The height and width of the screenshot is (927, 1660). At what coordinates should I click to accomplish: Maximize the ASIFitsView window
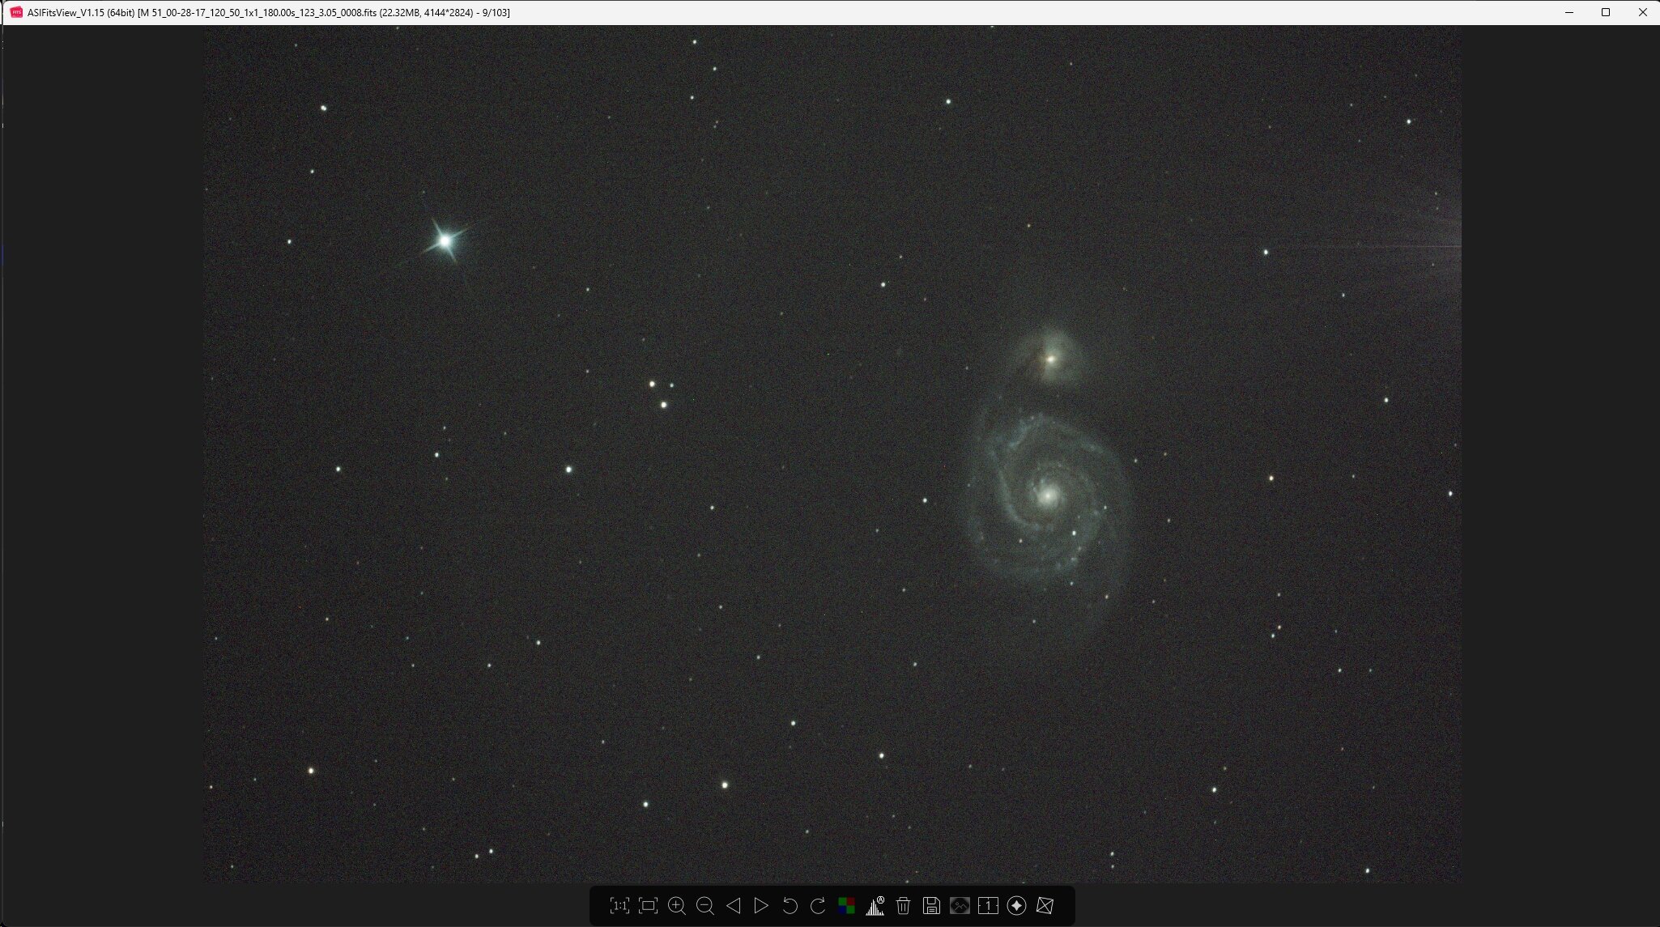point(1606,12)
